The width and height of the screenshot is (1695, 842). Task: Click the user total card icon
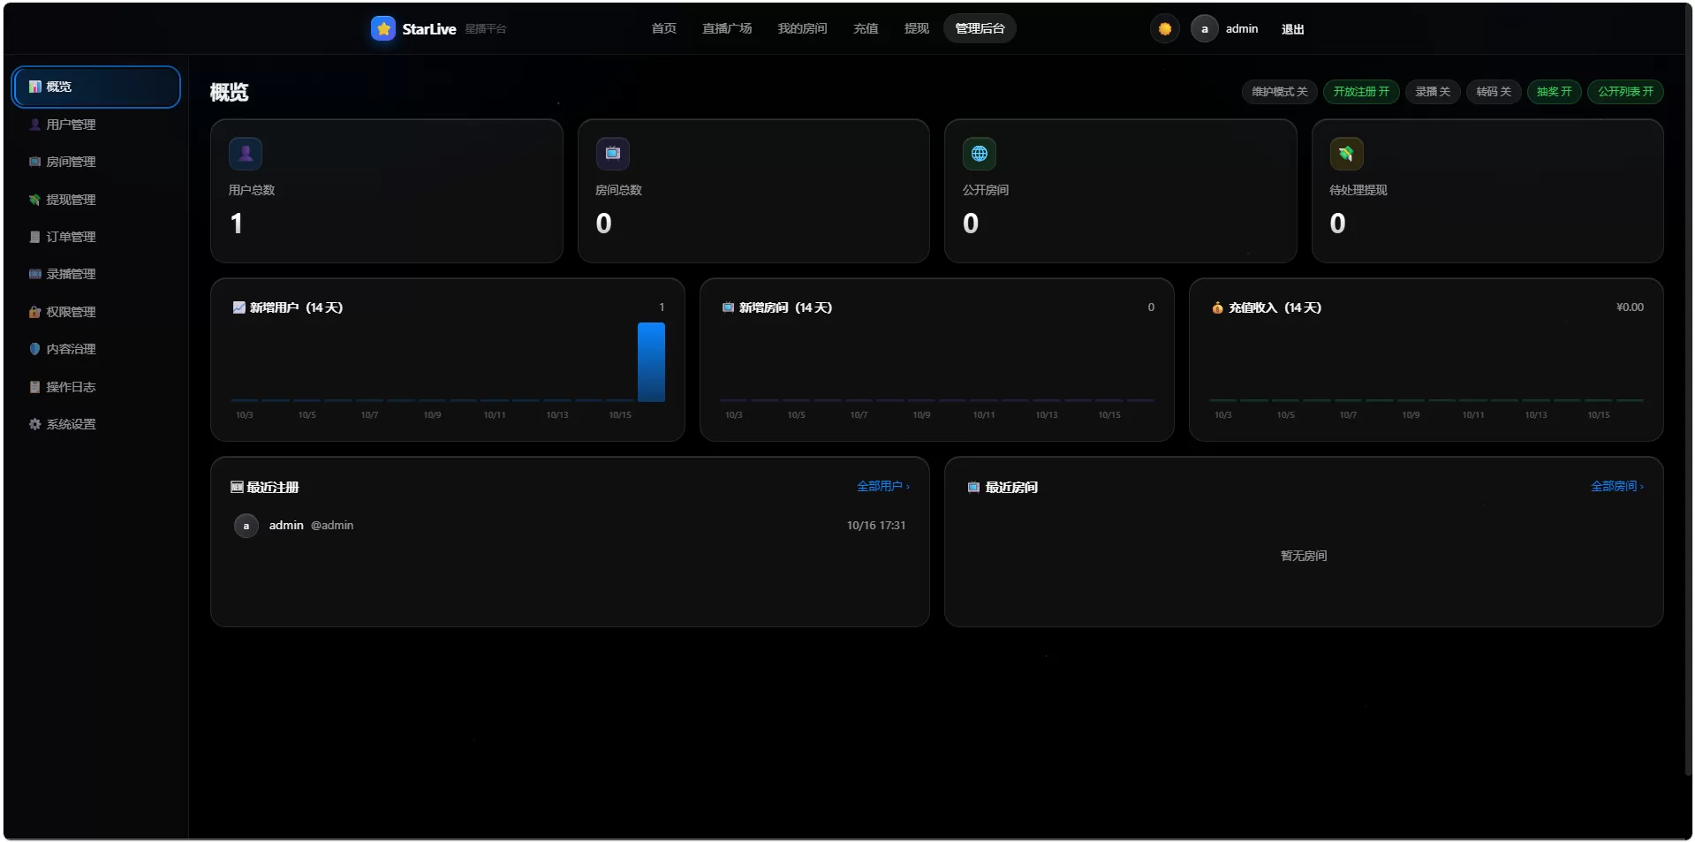tap(246, 154)
